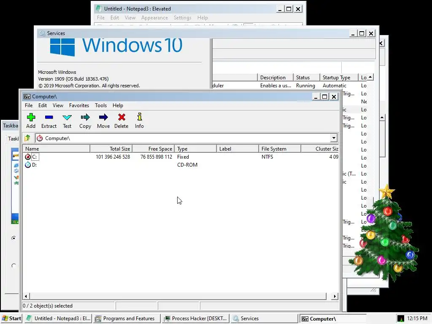Click the C: drive icon in list

coord(28,157)
